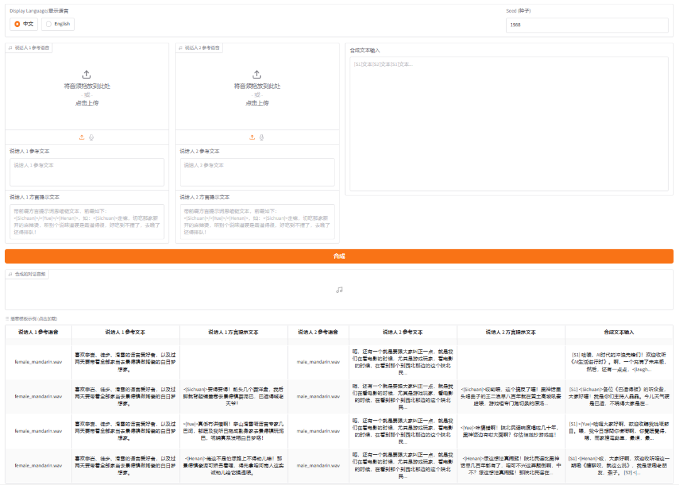Click into the 合成文本输入 text area
This screenshot has height=485, width=679.
coord(509,124)
